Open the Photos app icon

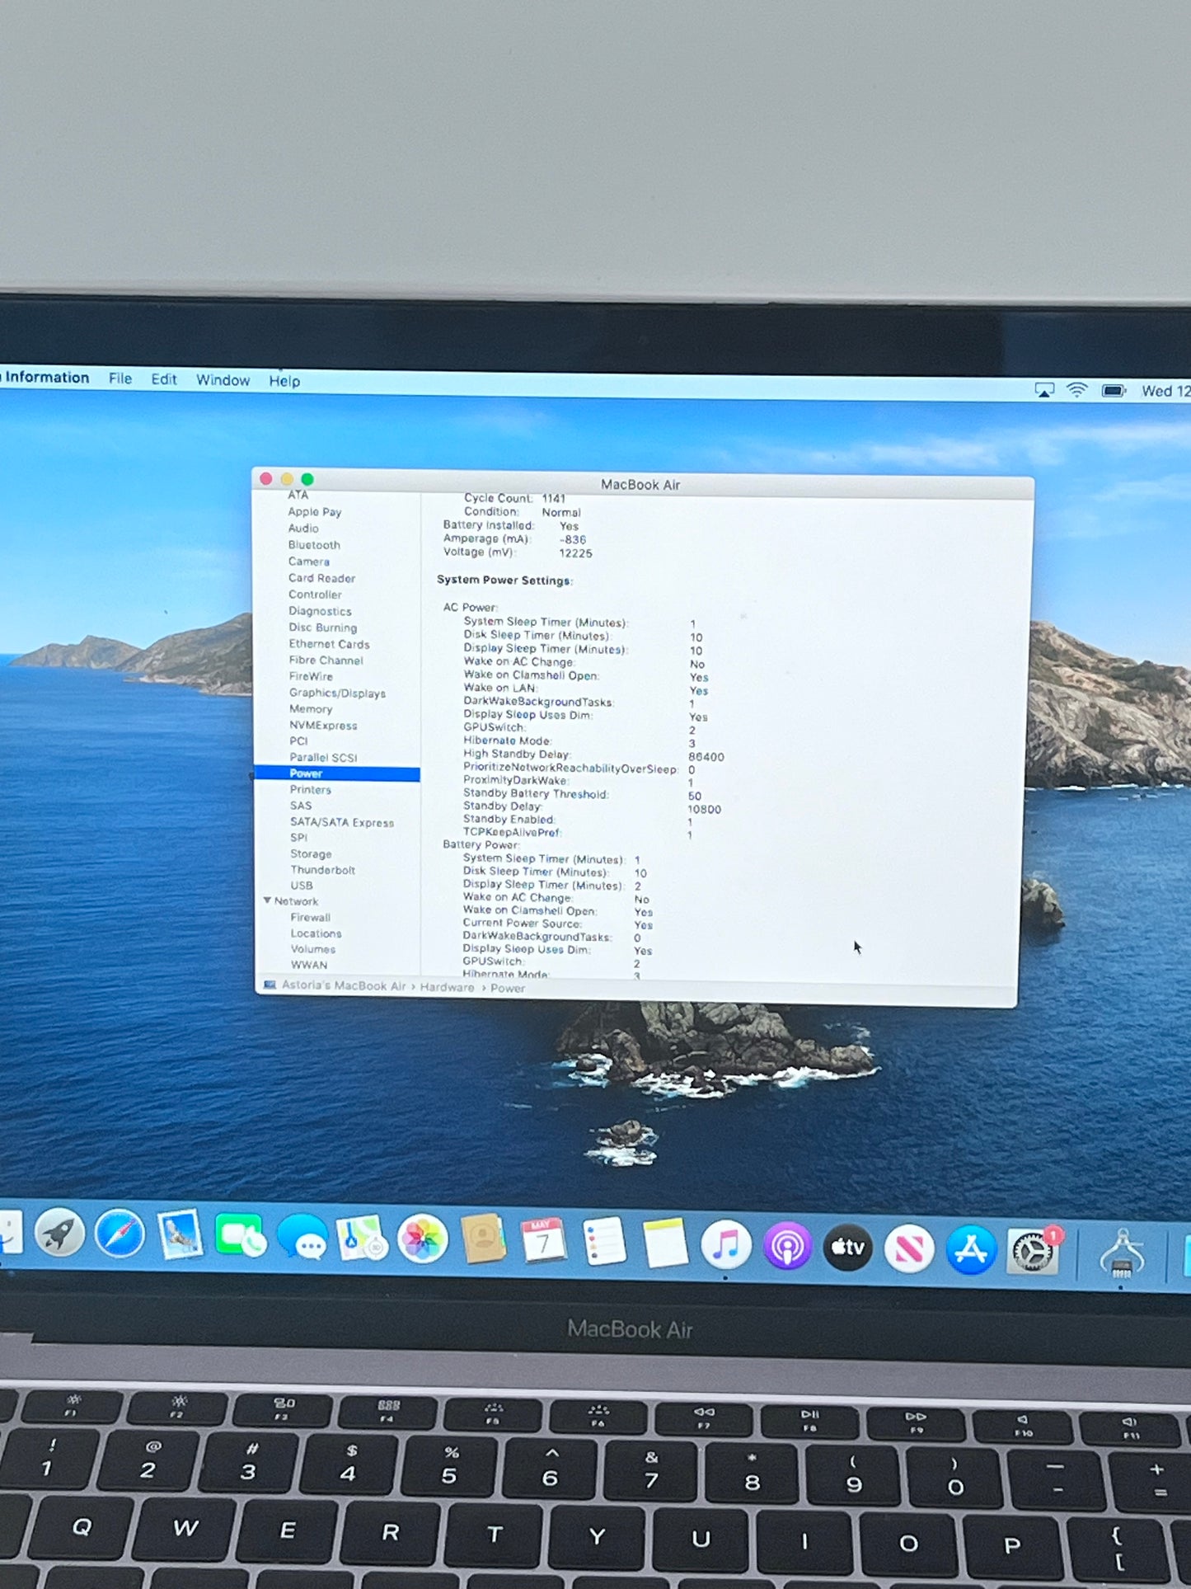tap(422, 1239)
